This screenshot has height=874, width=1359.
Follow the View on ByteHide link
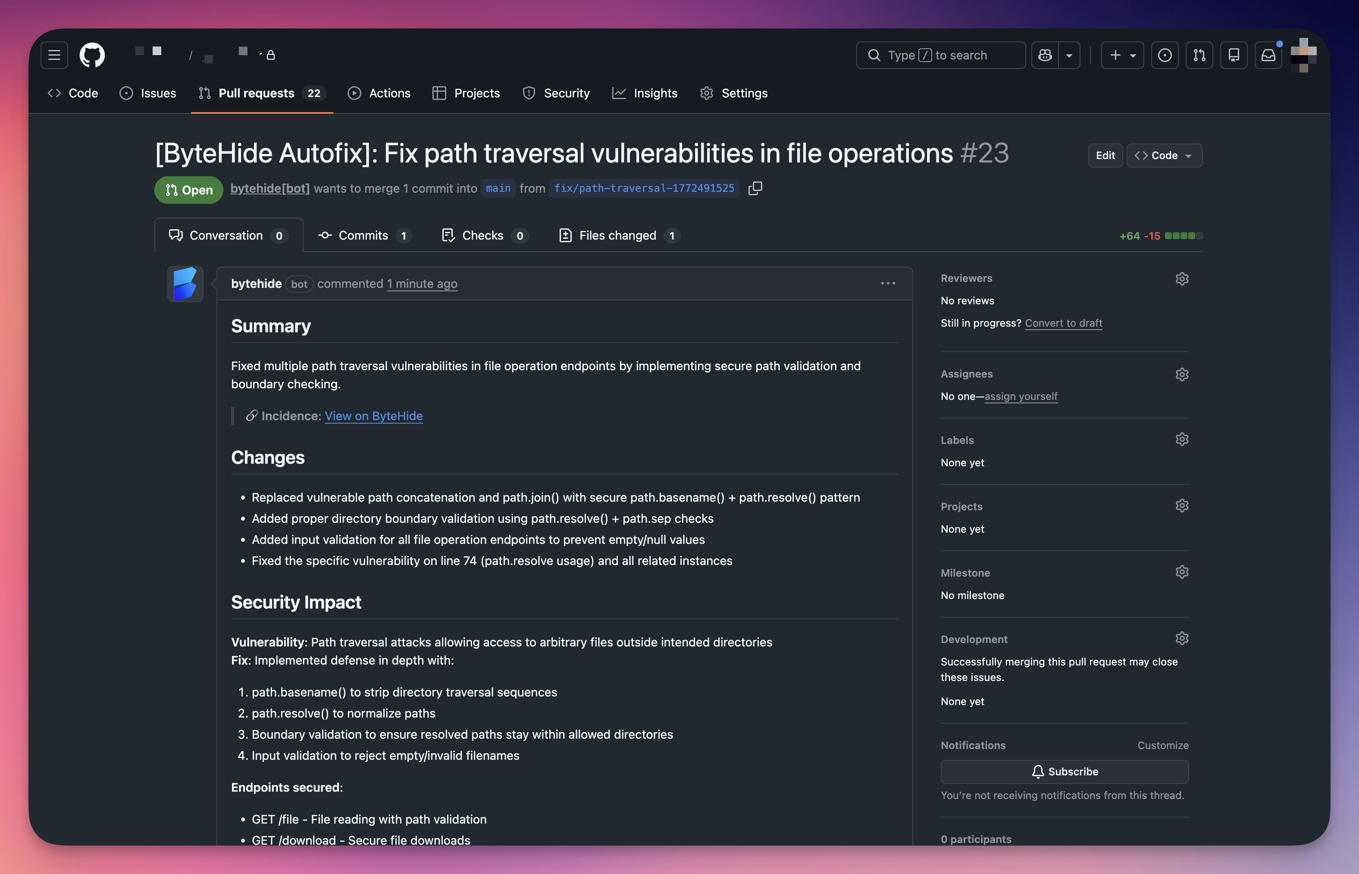(x=373, y=416)
